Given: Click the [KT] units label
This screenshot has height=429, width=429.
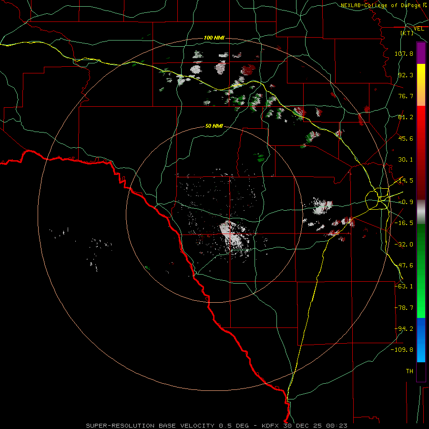Looking at the screenshot, I should (407, 33).
